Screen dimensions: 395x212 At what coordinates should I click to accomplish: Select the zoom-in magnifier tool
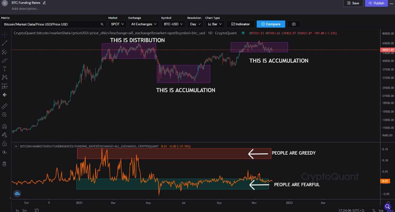[4, 114]
